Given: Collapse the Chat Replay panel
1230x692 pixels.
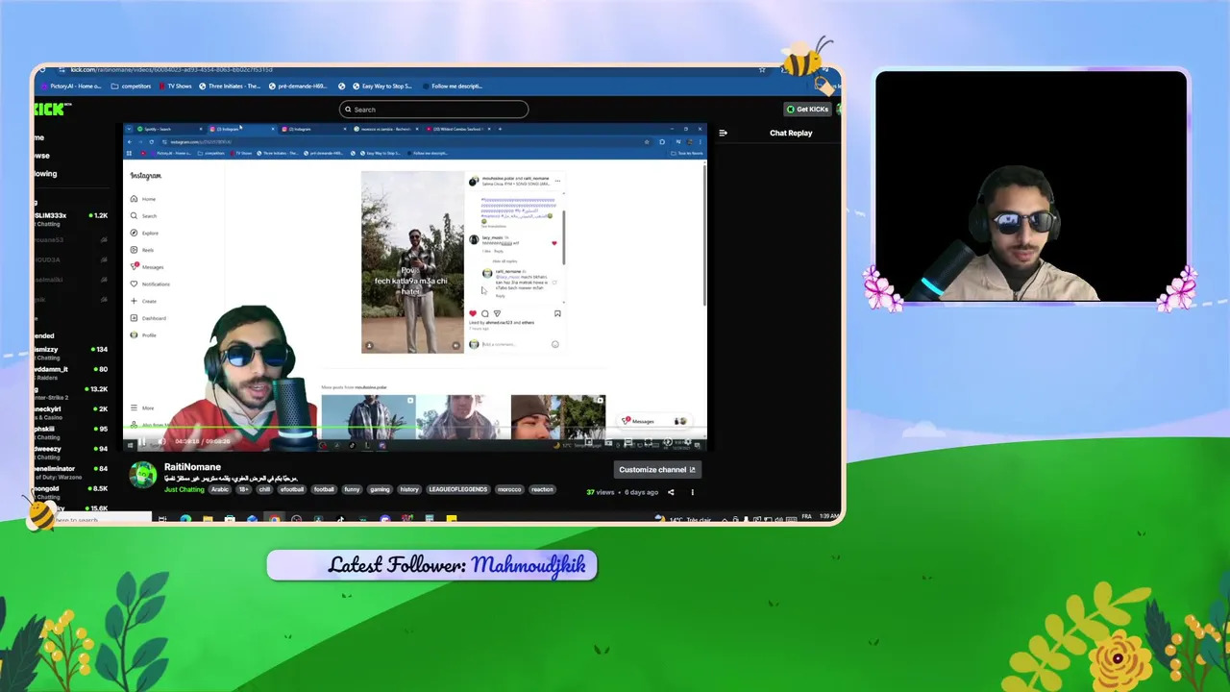Looking at the screenshot, I should [x=723, y=134].
